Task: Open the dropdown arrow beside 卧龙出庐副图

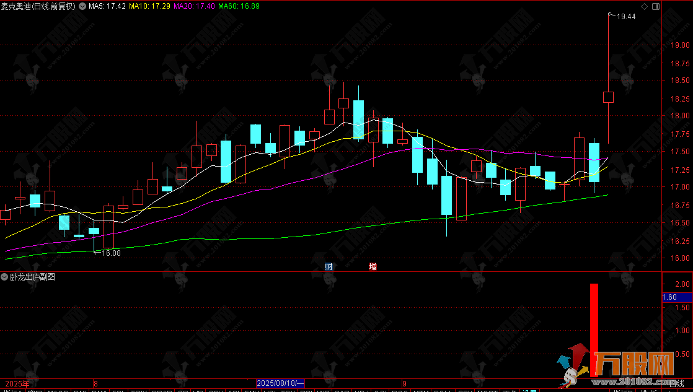Action: (4, 277)
